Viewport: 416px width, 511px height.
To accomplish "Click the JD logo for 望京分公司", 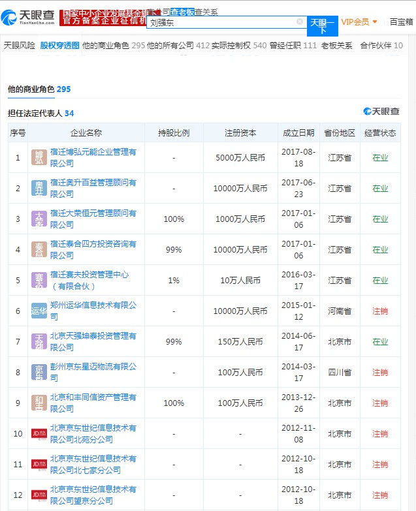I will (x=39, y=495).
